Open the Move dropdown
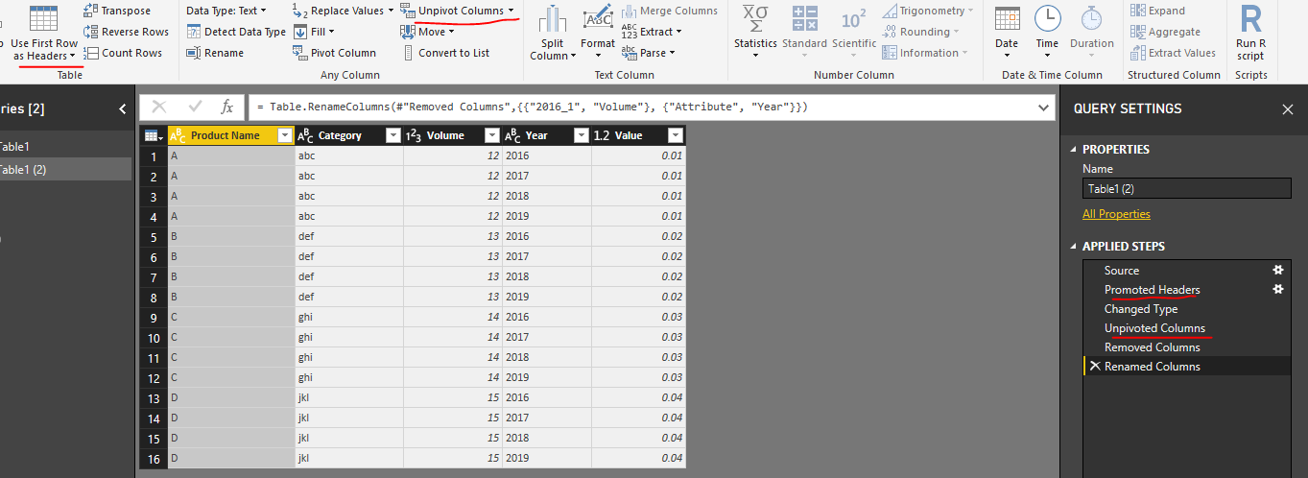The height and width of the screenshot is (478, 1308). pos(427,32)
